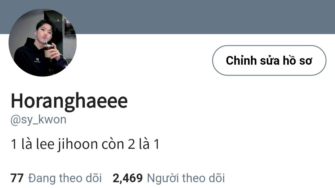Click the Người theo dõi label

(186, 178)
